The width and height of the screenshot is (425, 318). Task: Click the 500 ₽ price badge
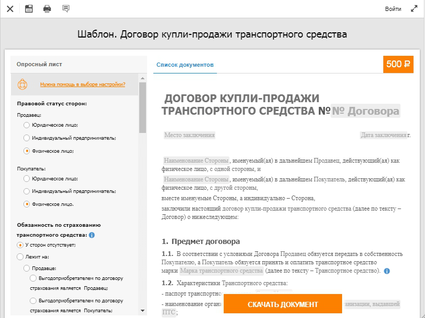(398, 64)
